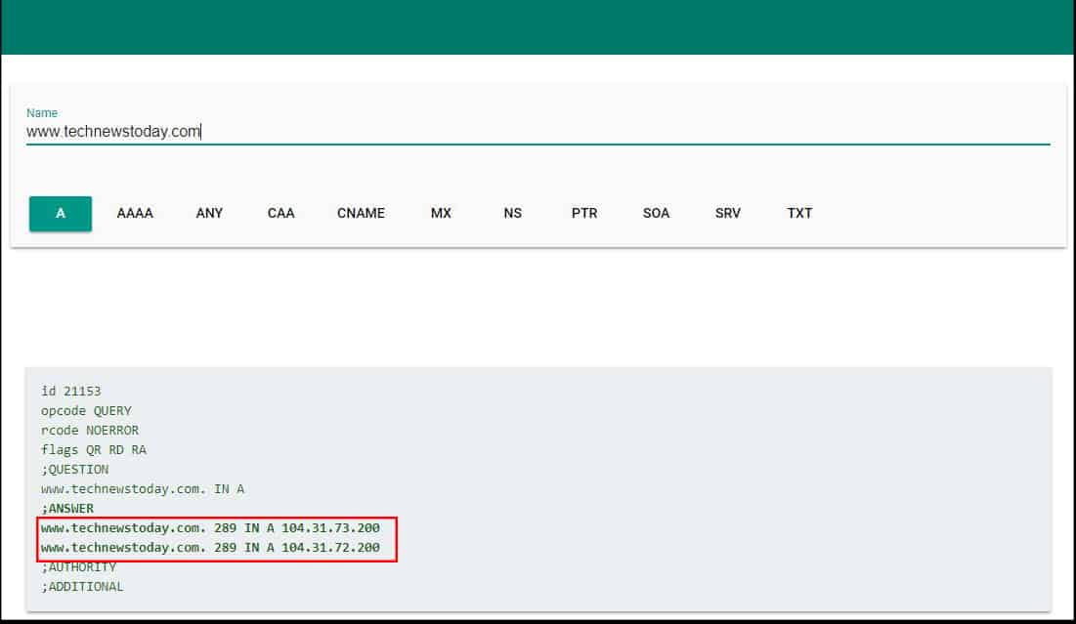The width and height of the screenshot is (1076, 624).
Task: Click the id 21153 line
Action: click(70, 391)
